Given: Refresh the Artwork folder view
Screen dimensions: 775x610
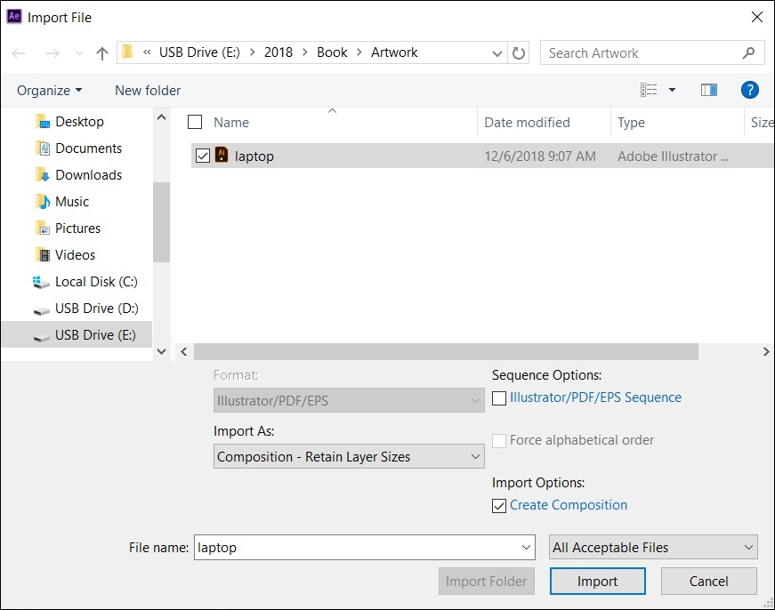Looking at the screenshot, I should (519, 52).
